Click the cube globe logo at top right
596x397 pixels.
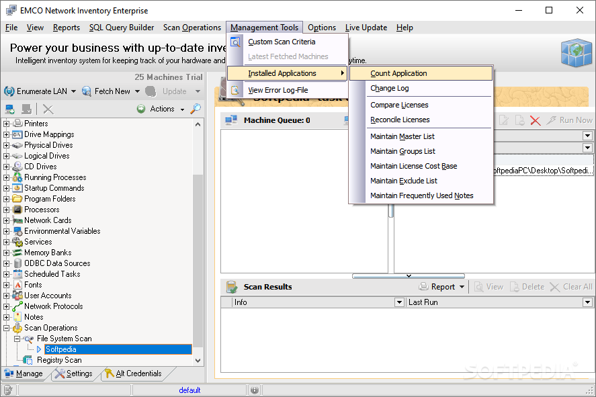click(577, 52)
